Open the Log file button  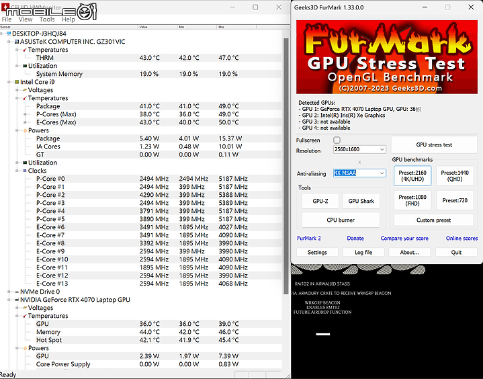[363, 252]
